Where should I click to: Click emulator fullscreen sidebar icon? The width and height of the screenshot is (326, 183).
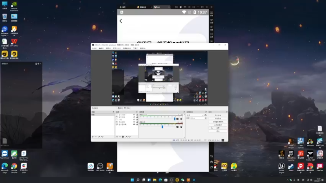[x=211, y=34]
